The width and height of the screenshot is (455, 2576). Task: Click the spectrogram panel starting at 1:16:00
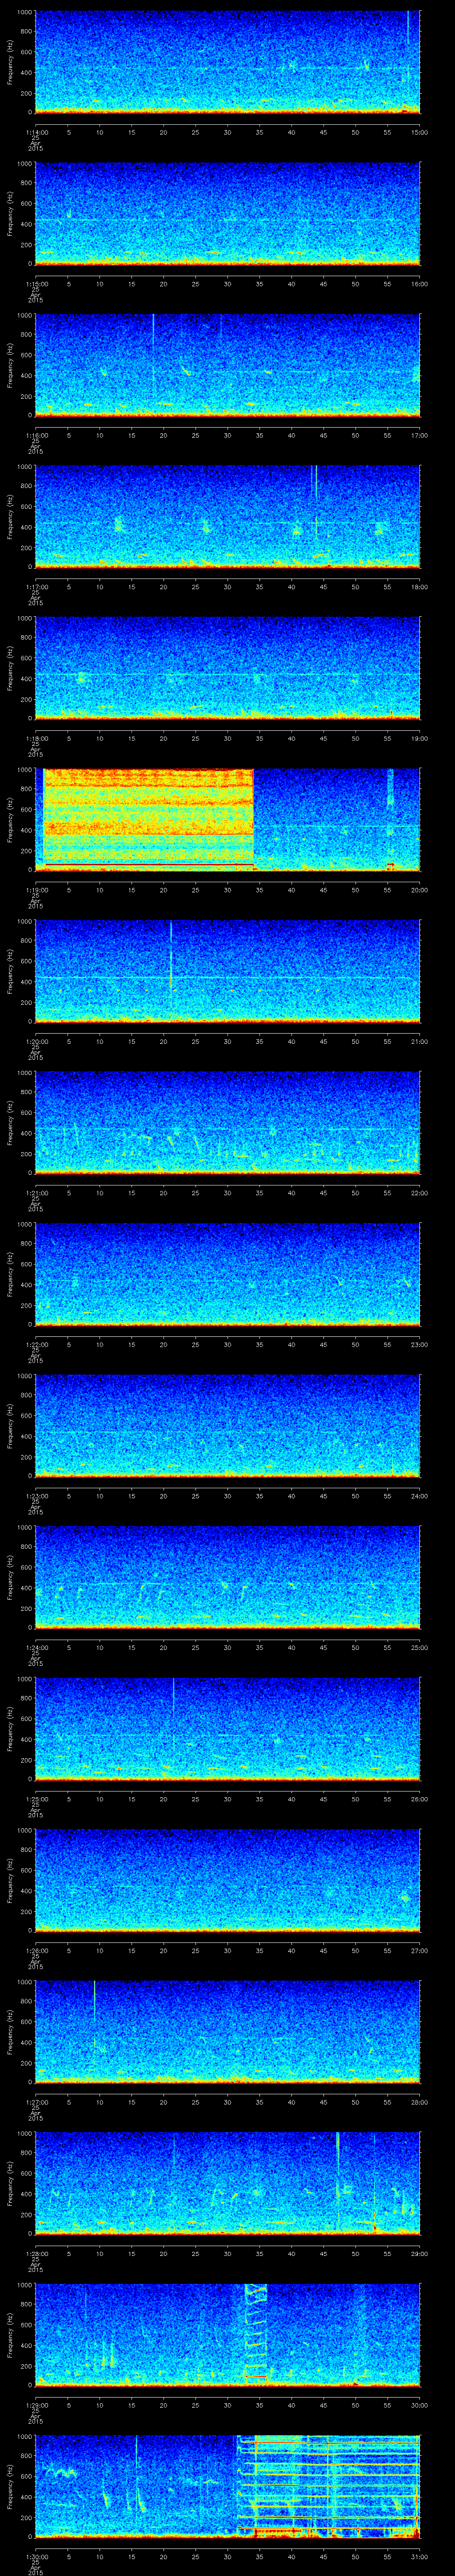point(228,365)
